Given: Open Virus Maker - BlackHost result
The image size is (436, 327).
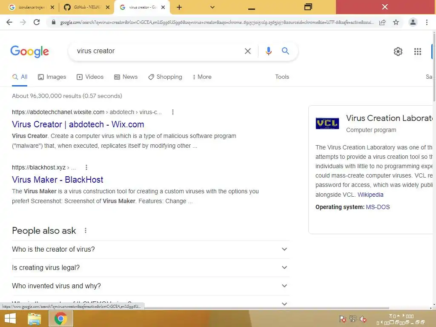Looking at the screenshot, I should click(57, 180).
